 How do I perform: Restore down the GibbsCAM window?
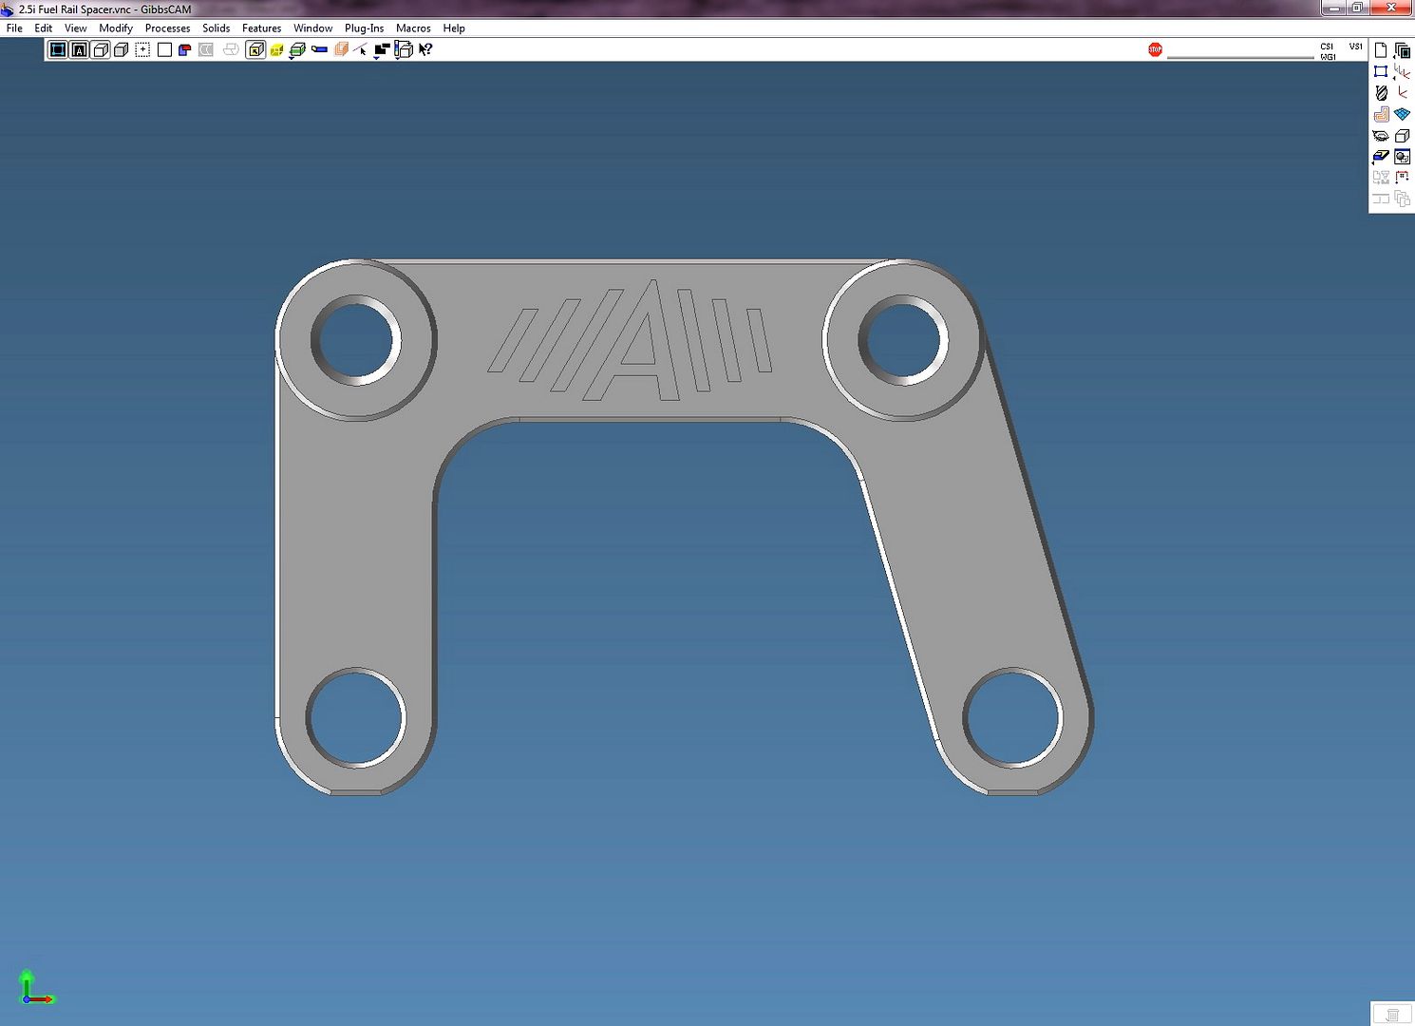pos(1358,8)
